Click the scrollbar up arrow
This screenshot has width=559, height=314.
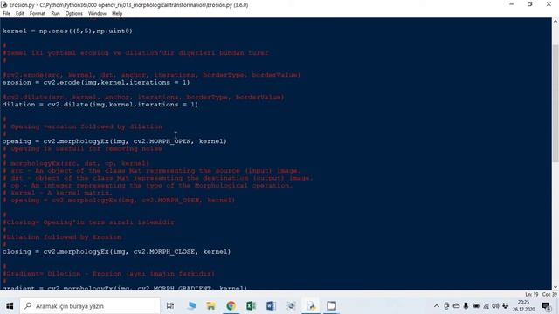coord(556,21)
